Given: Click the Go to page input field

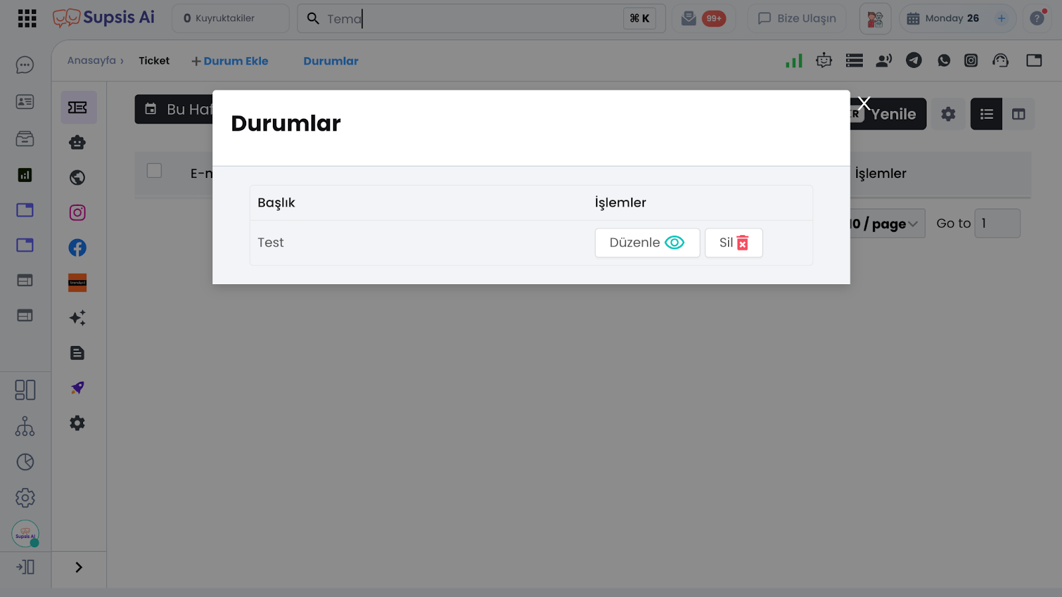Looking at the screenshot, I should (x=997, y=224).
